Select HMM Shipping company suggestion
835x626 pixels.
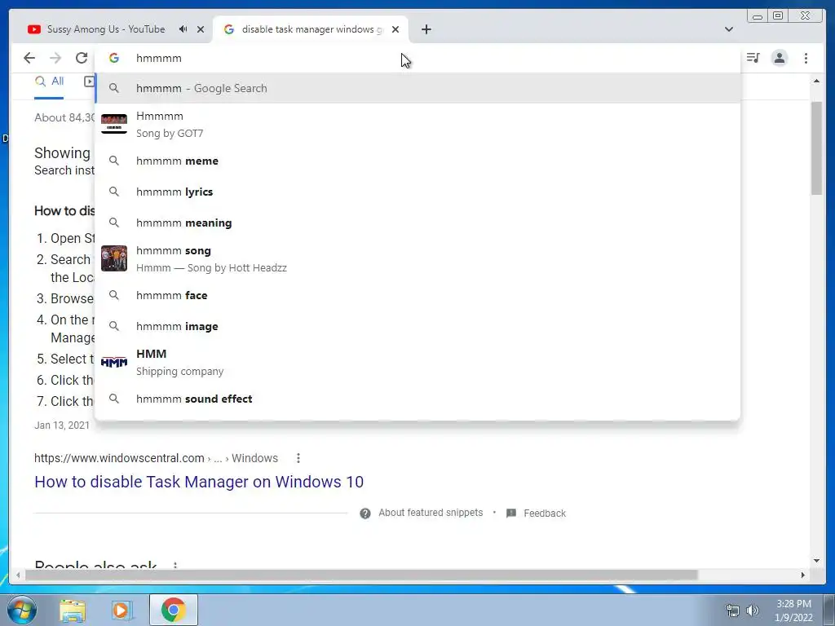pos(417,362)
